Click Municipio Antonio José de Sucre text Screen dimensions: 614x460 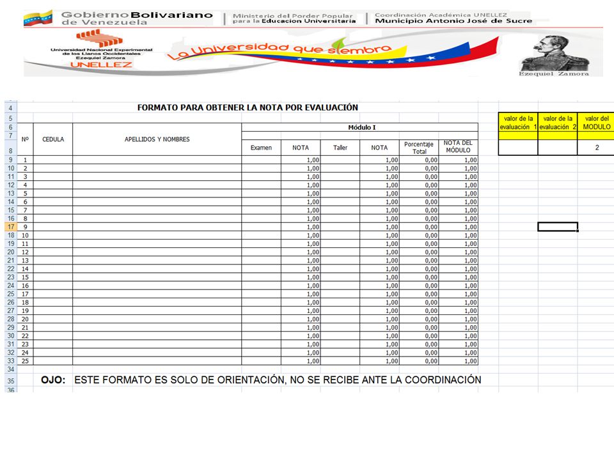453,20
